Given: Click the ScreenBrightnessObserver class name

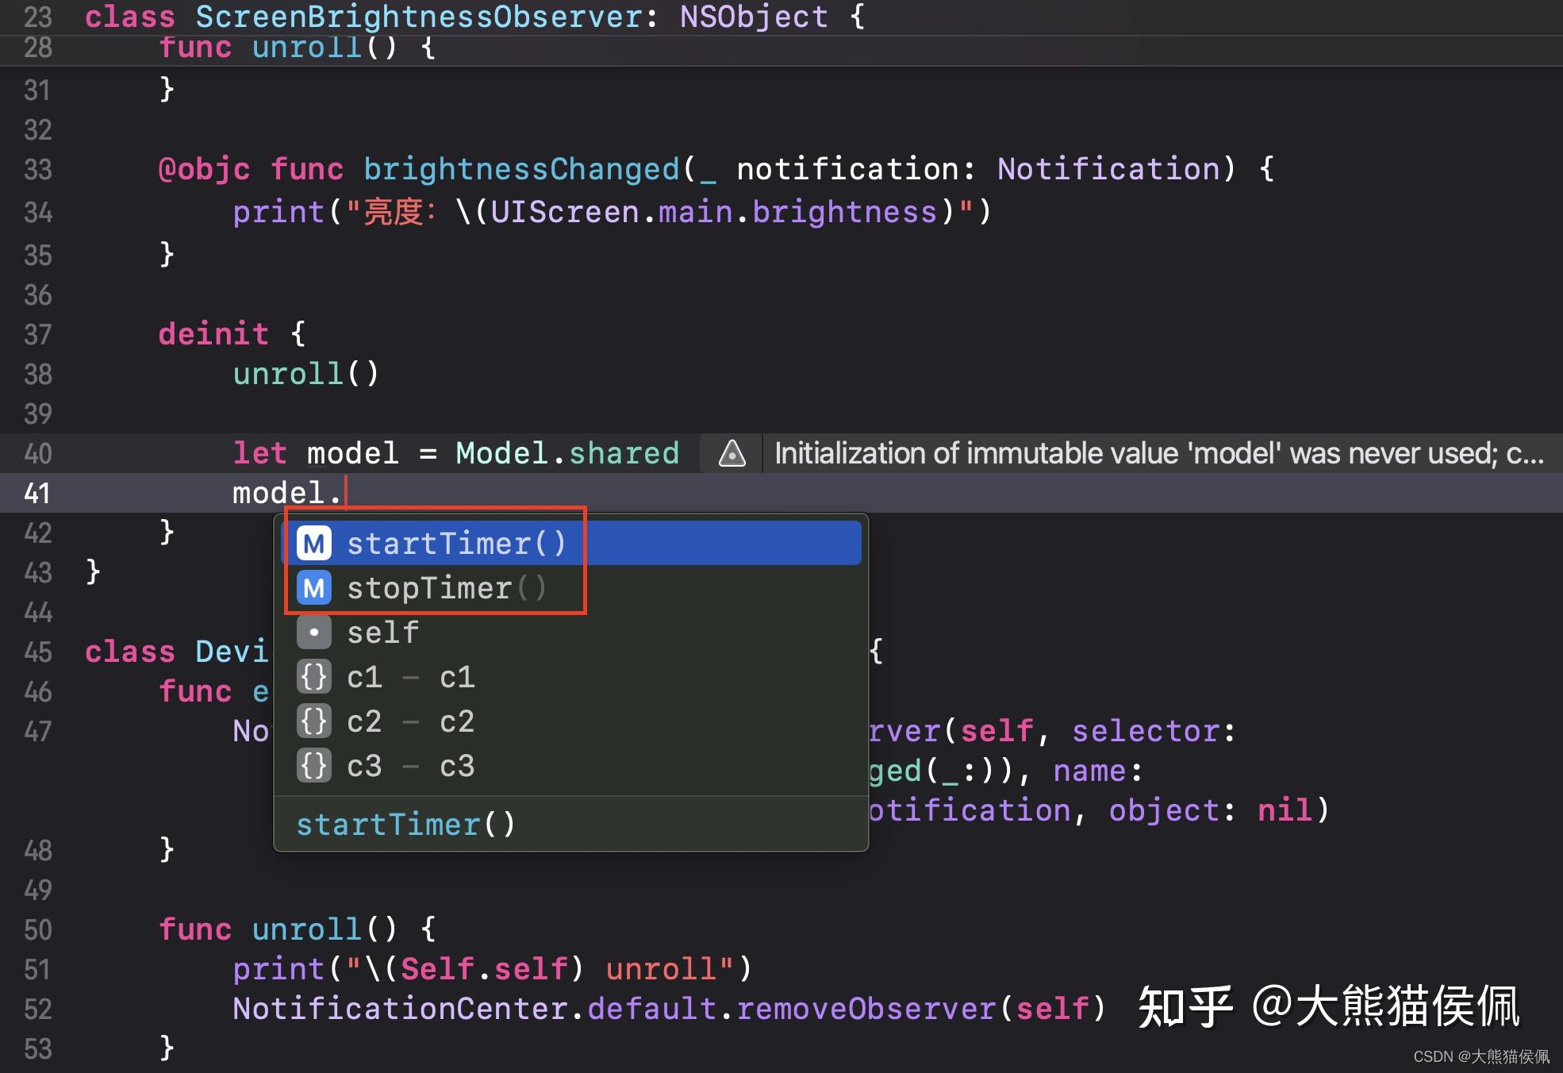Looking at the screenshot, I should point(418,16).
